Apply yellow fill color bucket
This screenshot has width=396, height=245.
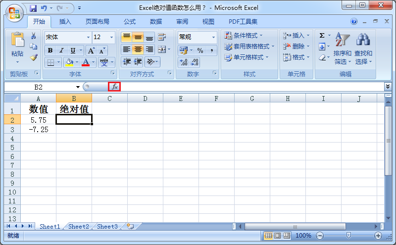pos(69,62)
